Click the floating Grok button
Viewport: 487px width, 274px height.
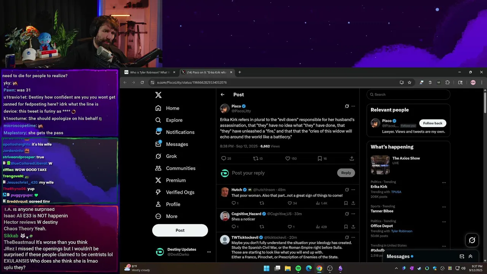pos(472,240)
